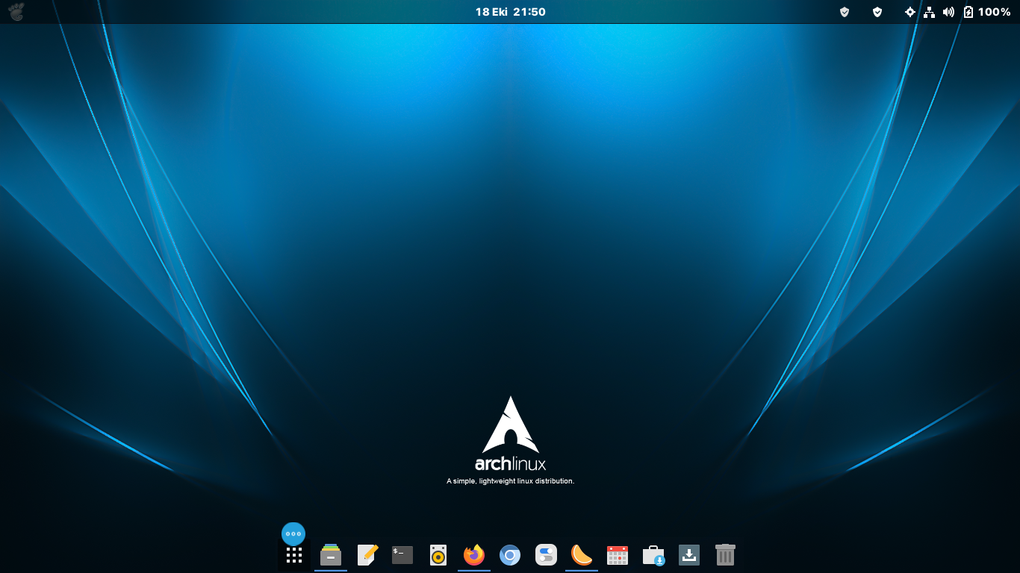Click the battery charging icon
1020x573 pixels.
click(968, 12)
